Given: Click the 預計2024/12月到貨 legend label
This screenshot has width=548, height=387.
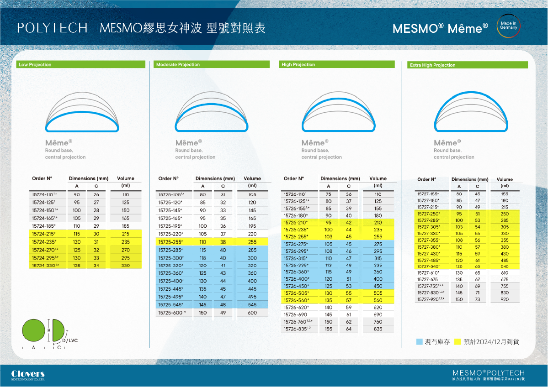Looking at the screenshot, I should pyautogui.click(x=491, y=342).
